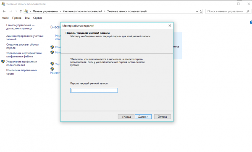Image resolution: width=252 pixels, height=152 pixels.
Task: Click the Back navigation arrow
Action: coord(4,11)
